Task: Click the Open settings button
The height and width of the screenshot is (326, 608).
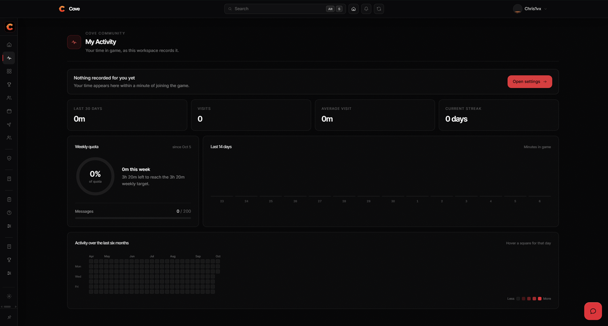Action: click(530, 82)
